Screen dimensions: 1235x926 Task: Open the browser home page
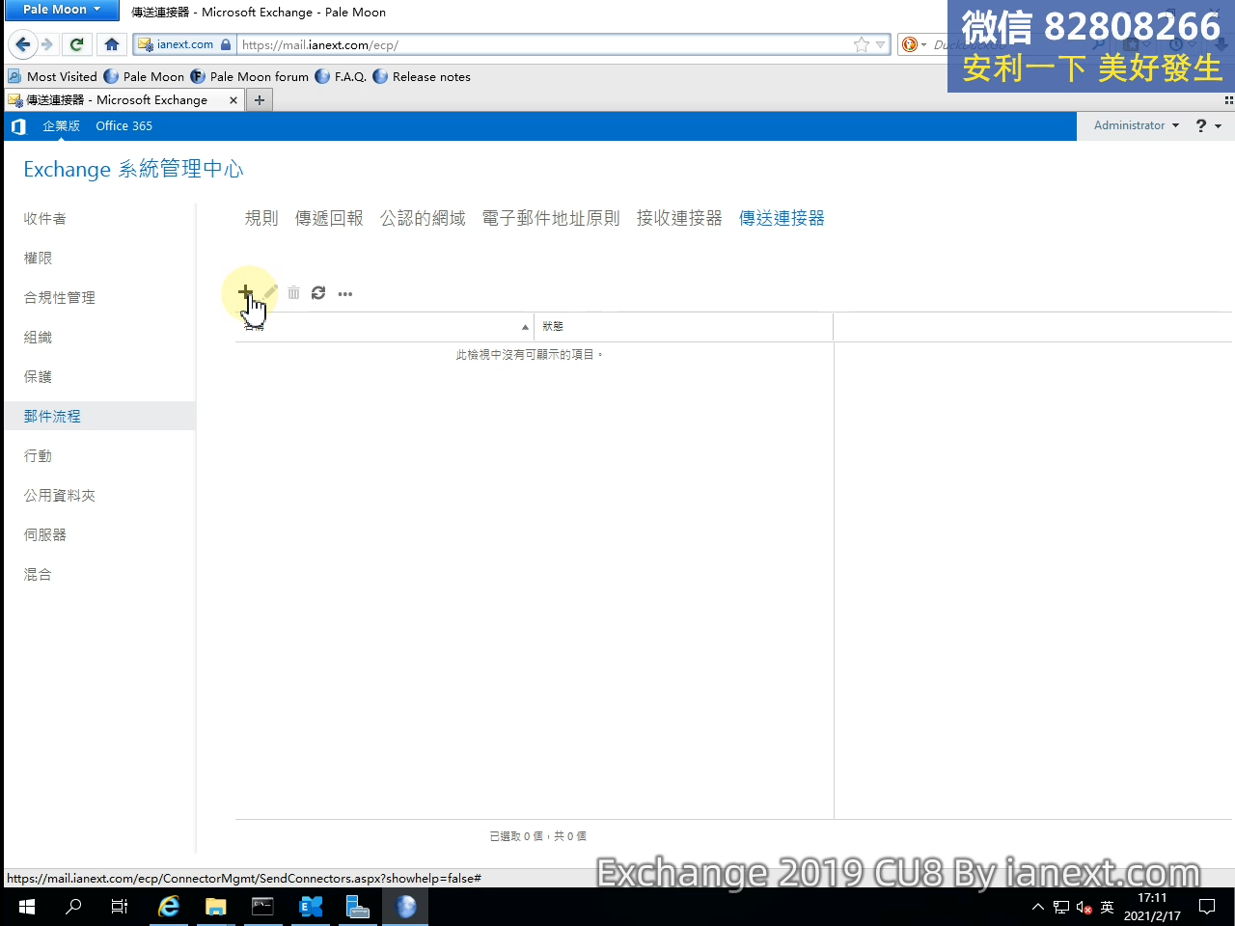tap(112, 44)
